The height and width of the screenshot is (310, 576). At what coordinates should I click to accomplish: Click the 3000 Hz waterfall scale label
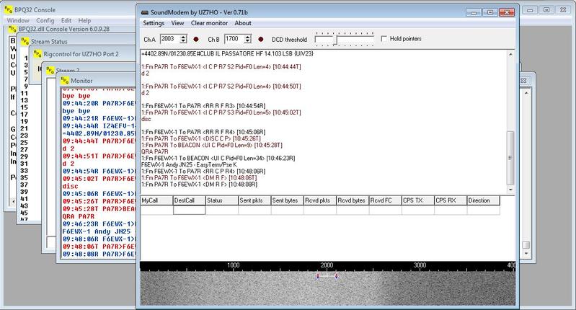click(420, 265)
